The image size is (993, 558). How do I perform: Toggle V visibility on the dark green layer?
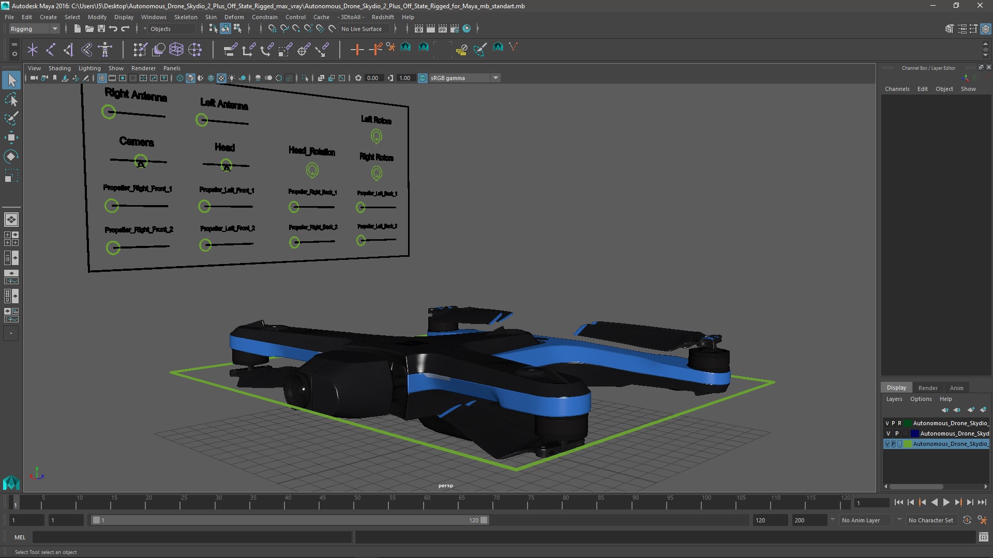tap(887, 423)
